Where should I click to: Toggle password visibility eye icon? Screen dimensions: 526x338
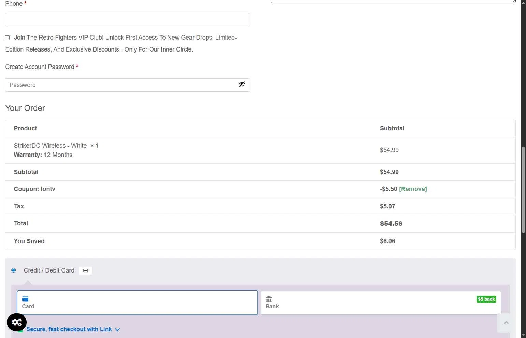click(242, 84)
